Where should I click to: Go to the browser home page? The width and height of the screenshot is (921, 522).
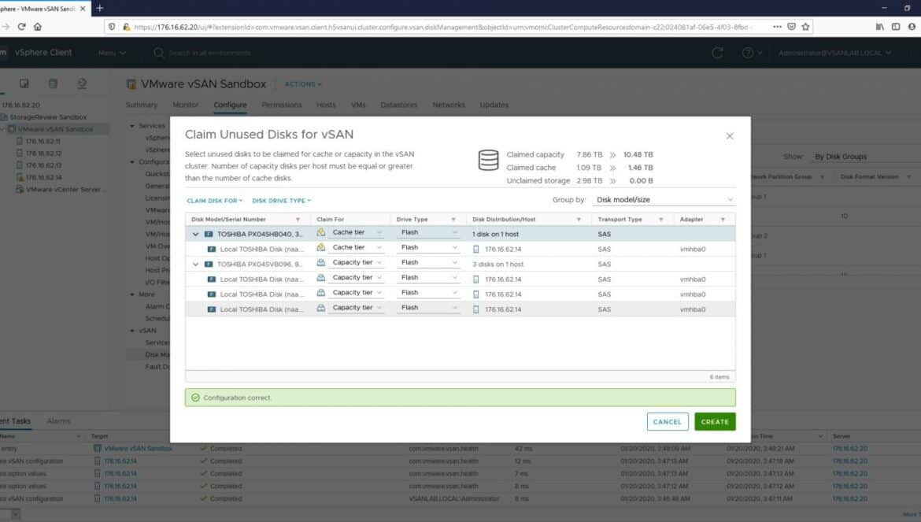click(x=38, y=27)
